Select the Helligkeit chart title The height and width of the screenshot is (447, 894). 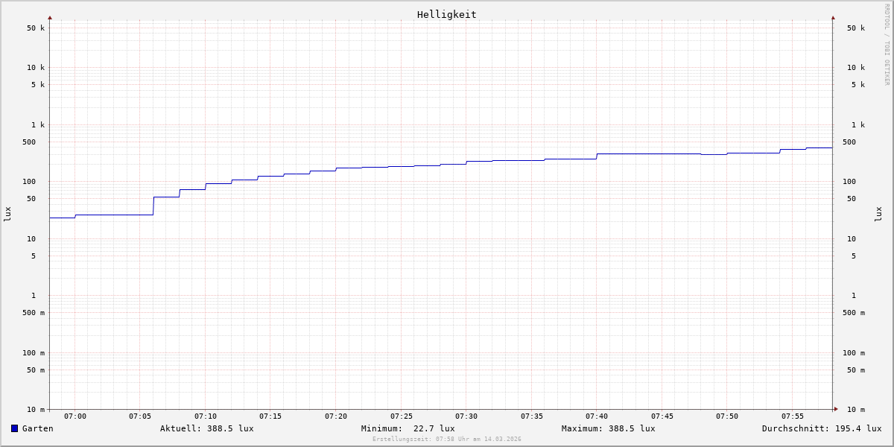pyautogui.click(x=446, y=14)
